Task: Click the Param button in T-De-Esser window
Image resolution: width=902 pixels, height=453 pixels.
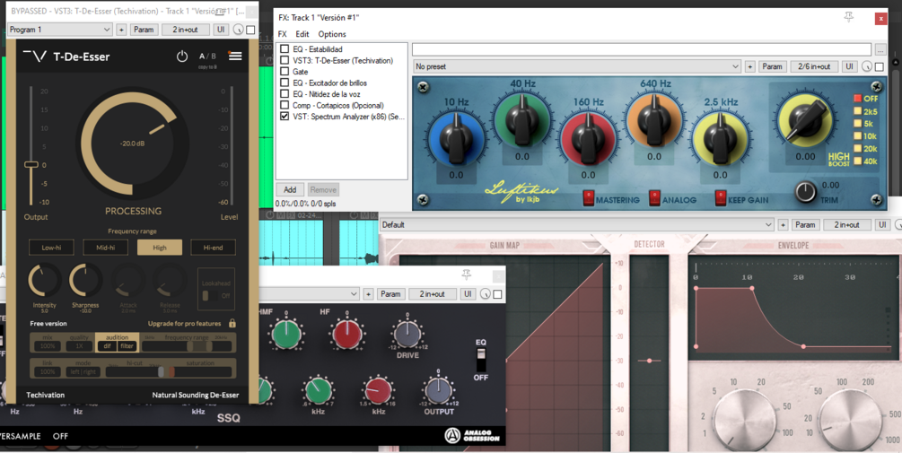Action: [144, 30]
